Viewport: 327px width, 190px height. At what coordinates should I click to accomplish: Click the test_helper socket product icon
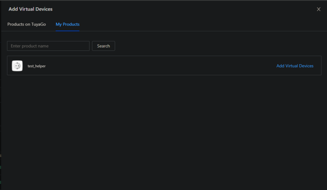(x=17, y=66)
